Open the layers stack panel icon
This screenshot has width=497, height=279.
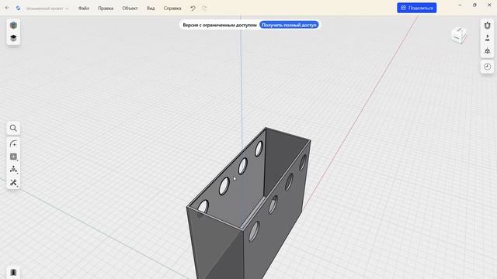click(13, 38)
